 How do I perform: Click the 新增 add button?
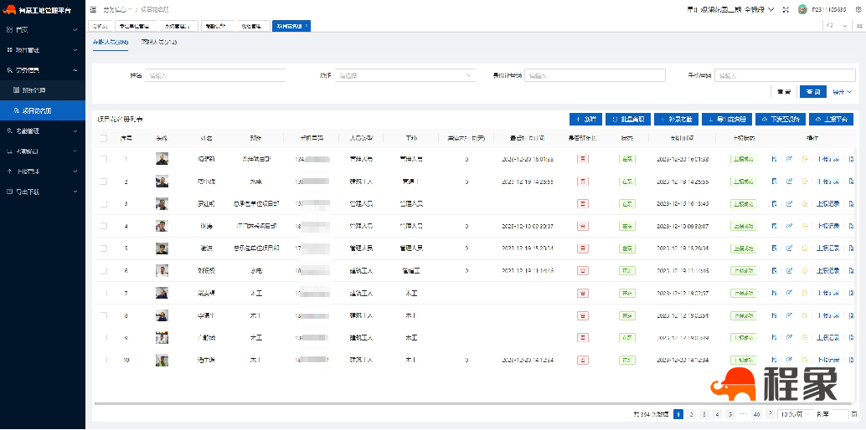point(585,120)
